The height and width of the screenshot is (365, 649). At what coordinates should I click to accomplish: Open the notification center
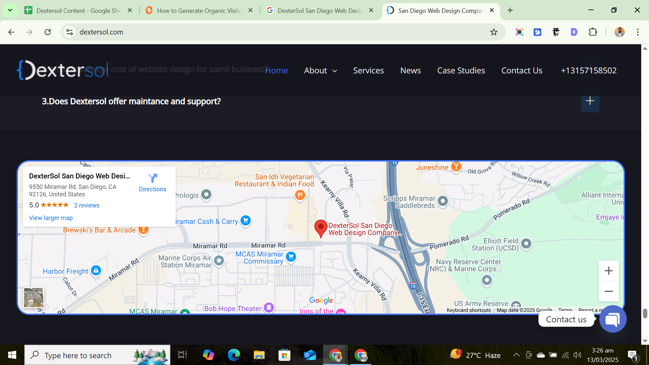coord(633,355)
